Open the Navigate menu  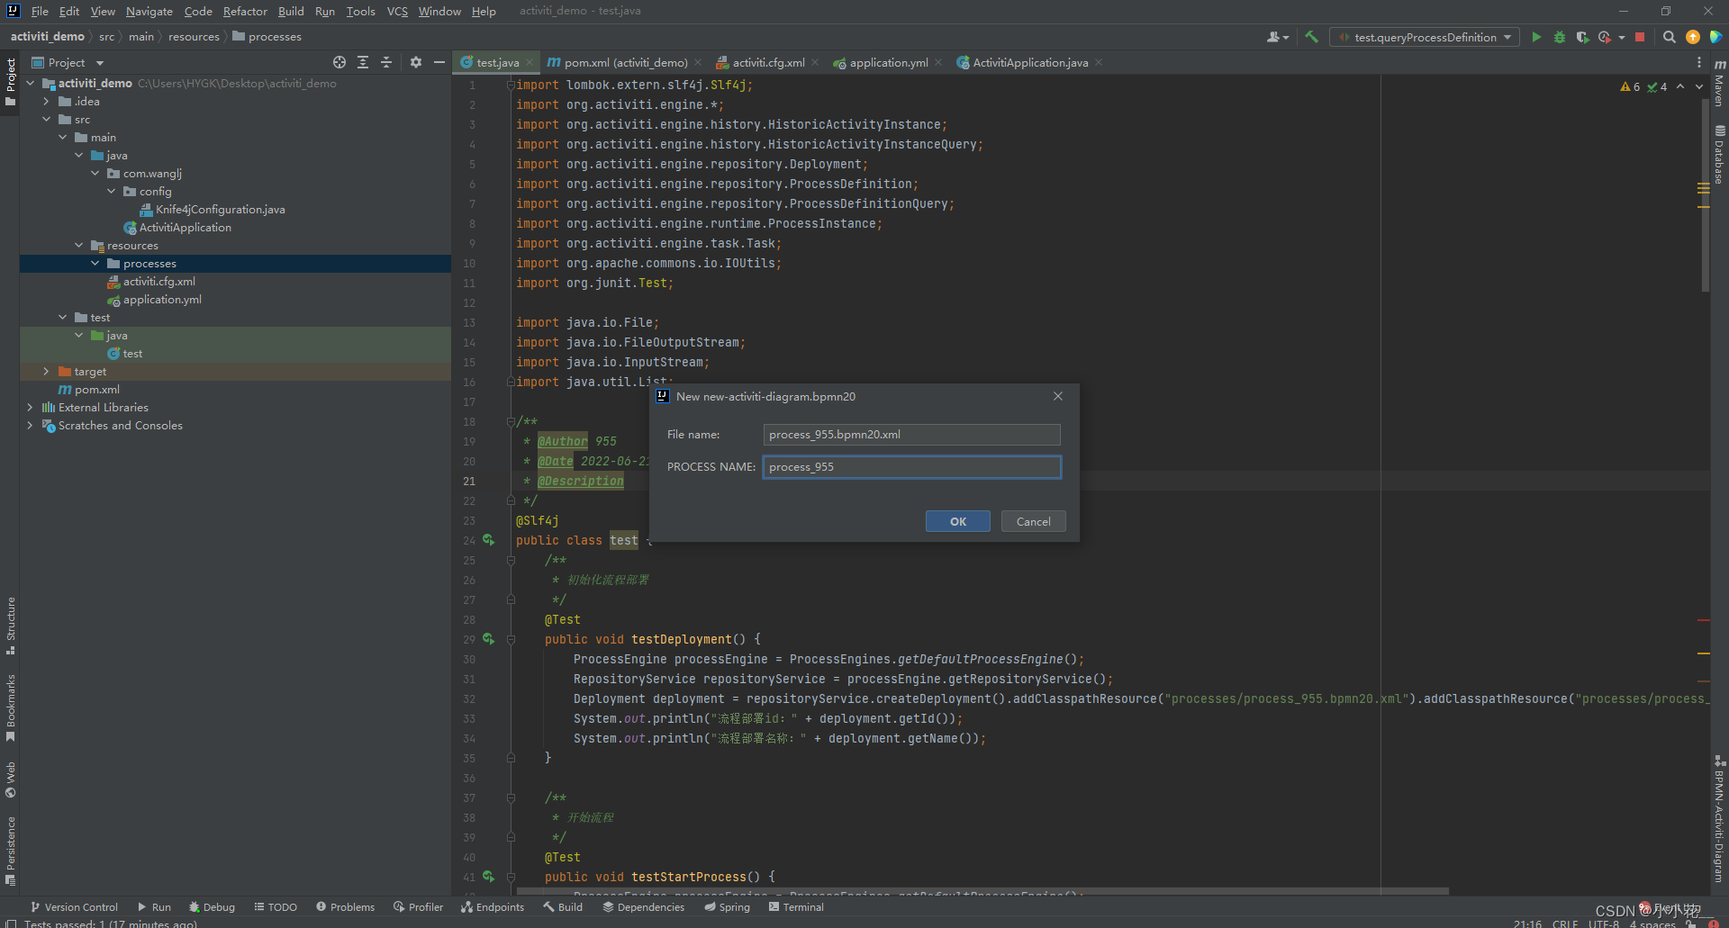click(149, 11)
